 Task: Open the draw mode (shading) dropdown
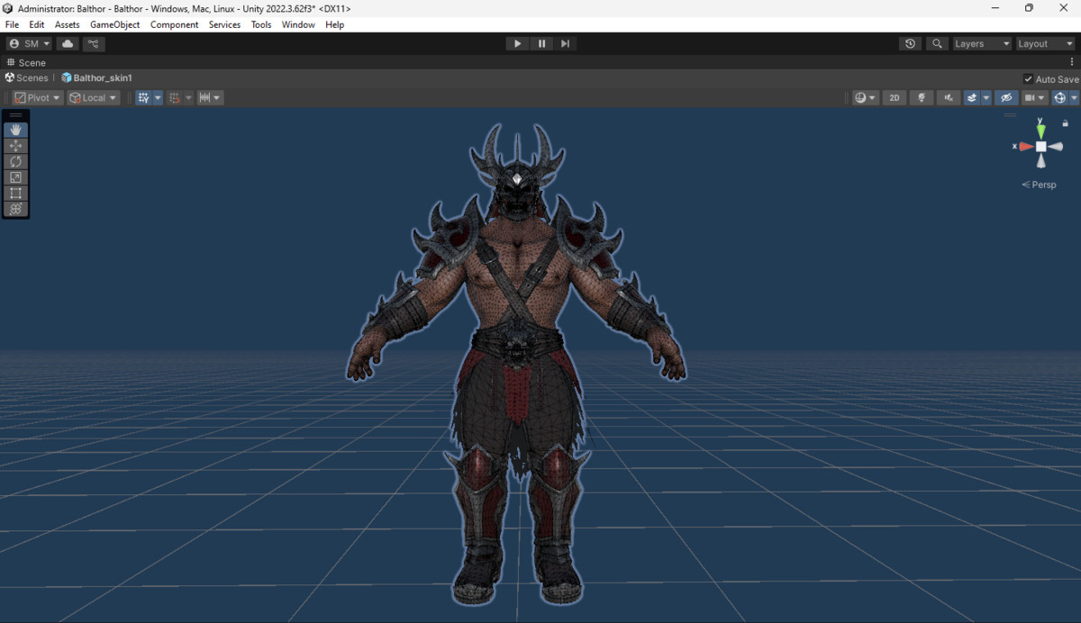coord(866,97)
